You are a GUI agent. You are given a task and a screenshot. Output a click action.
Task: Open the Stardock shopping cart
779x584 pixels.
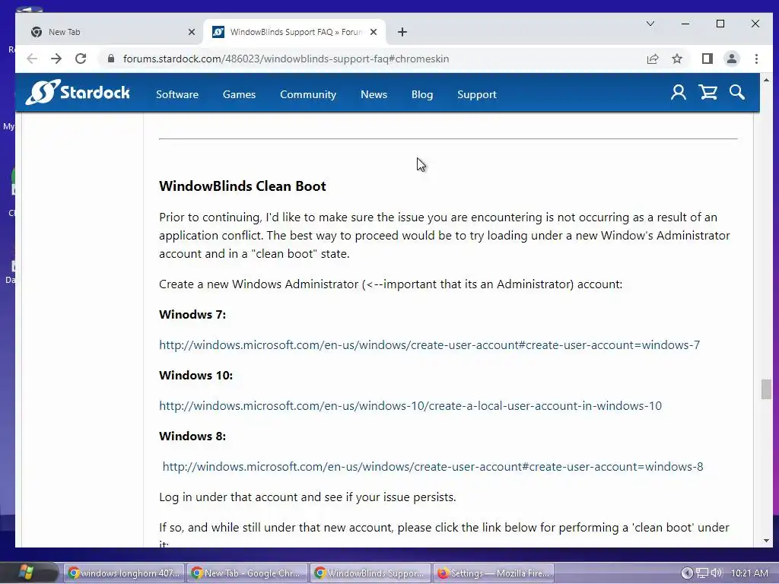pos(707,92)
